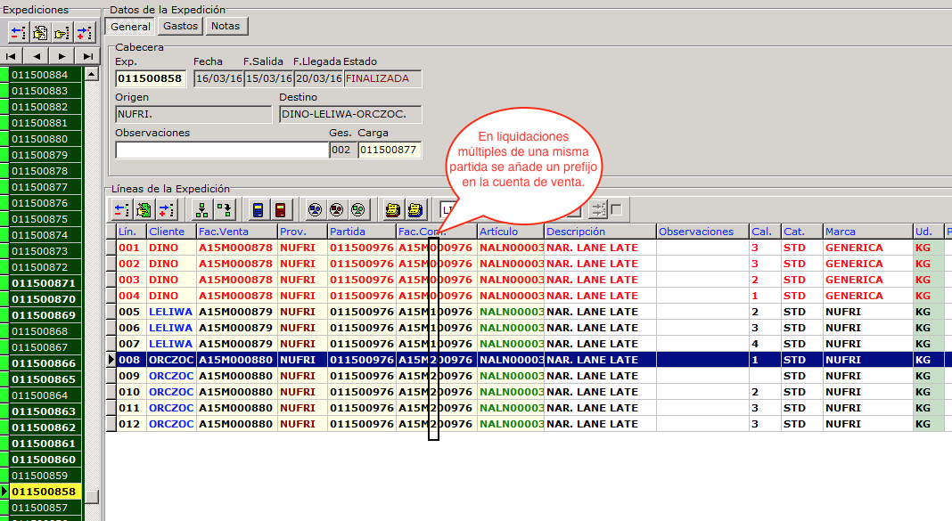Click the add expedition icon in Expediciones toolbar
Viewport: 952px width, 521px height.
pyautogui.click(x=85, y=33)
